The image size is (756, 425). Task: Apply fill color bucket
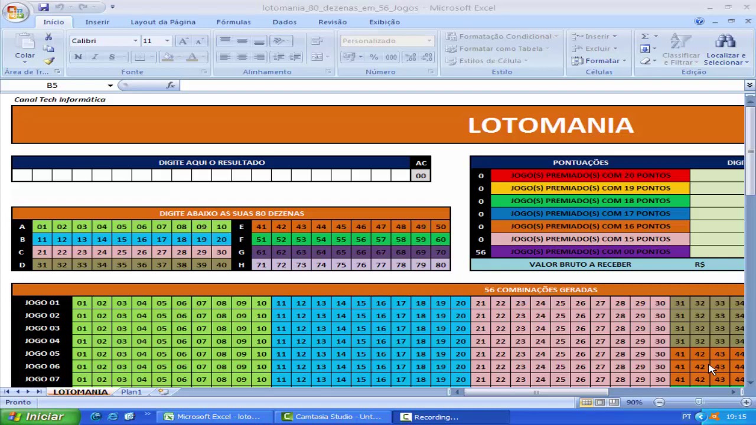click(167, 57)
